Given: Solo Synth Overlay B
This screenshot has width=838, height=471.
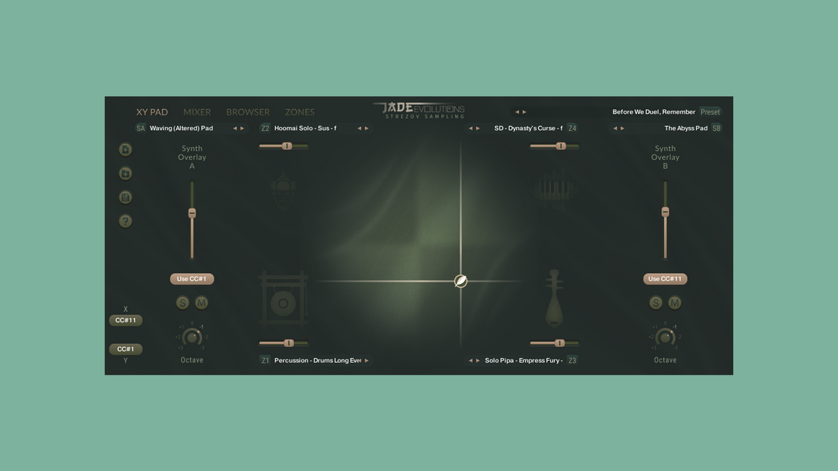Looking at the screenshot, I should coord(656,303).
